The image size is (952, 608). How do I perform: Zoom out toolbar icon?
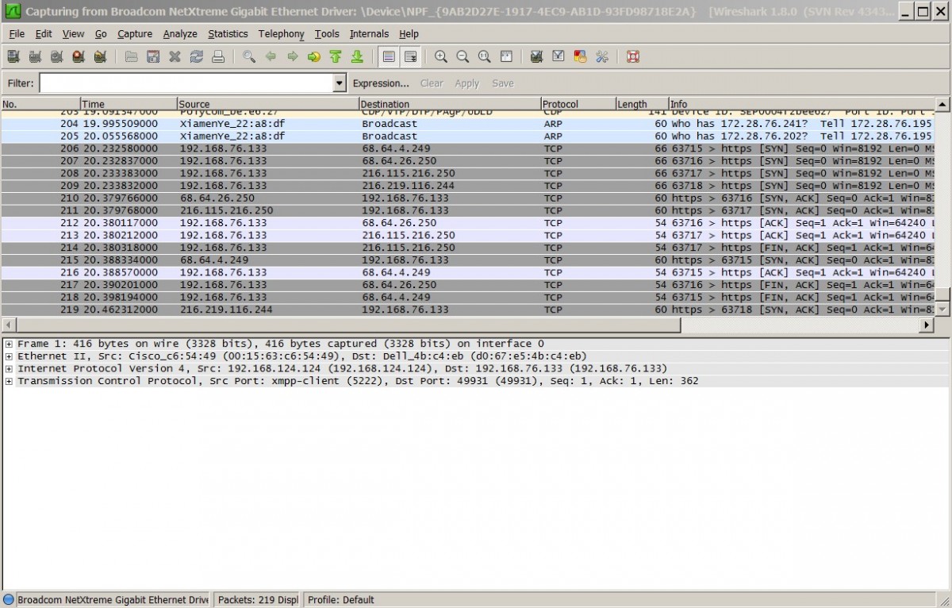(463, 57)
